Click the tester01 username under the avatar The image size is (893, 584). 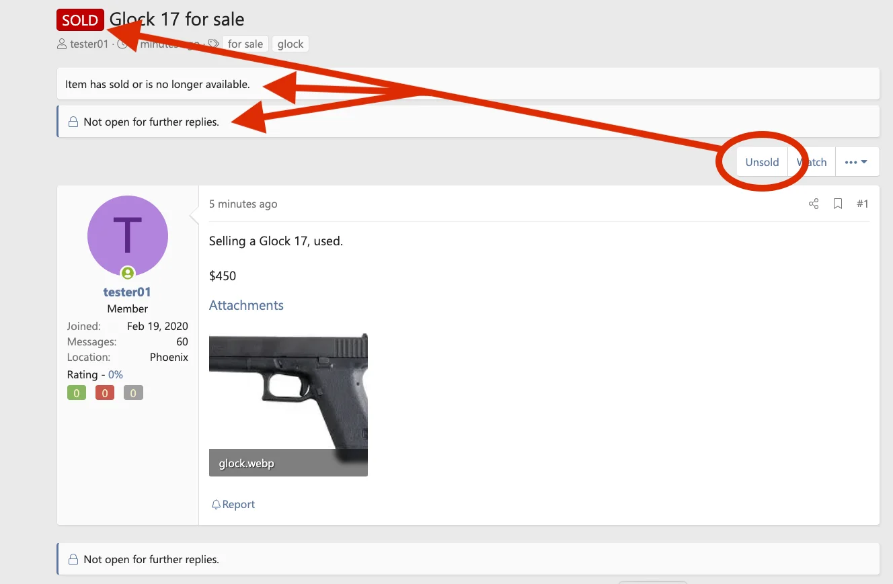[x=127, y=292]
